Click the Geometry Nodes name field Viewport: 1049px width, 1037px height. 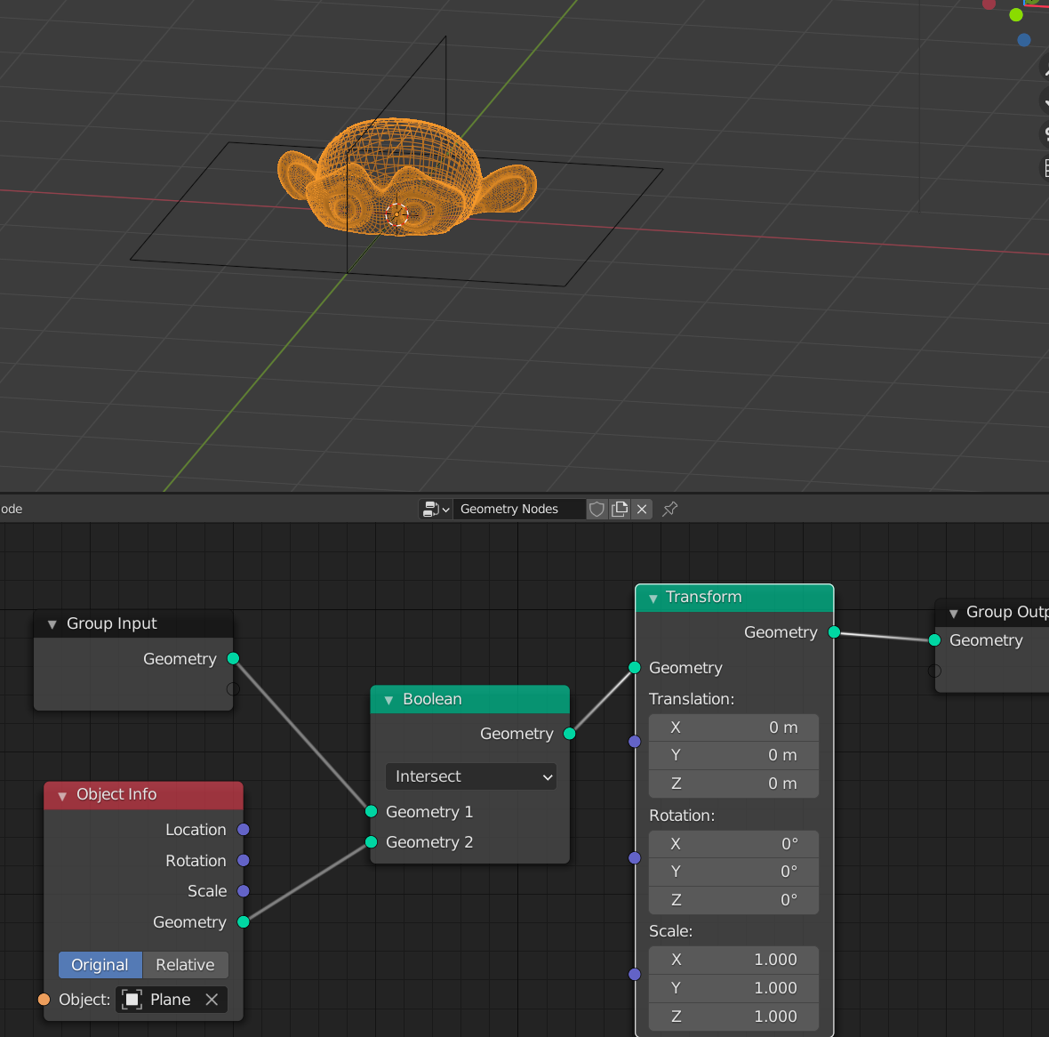519,509
